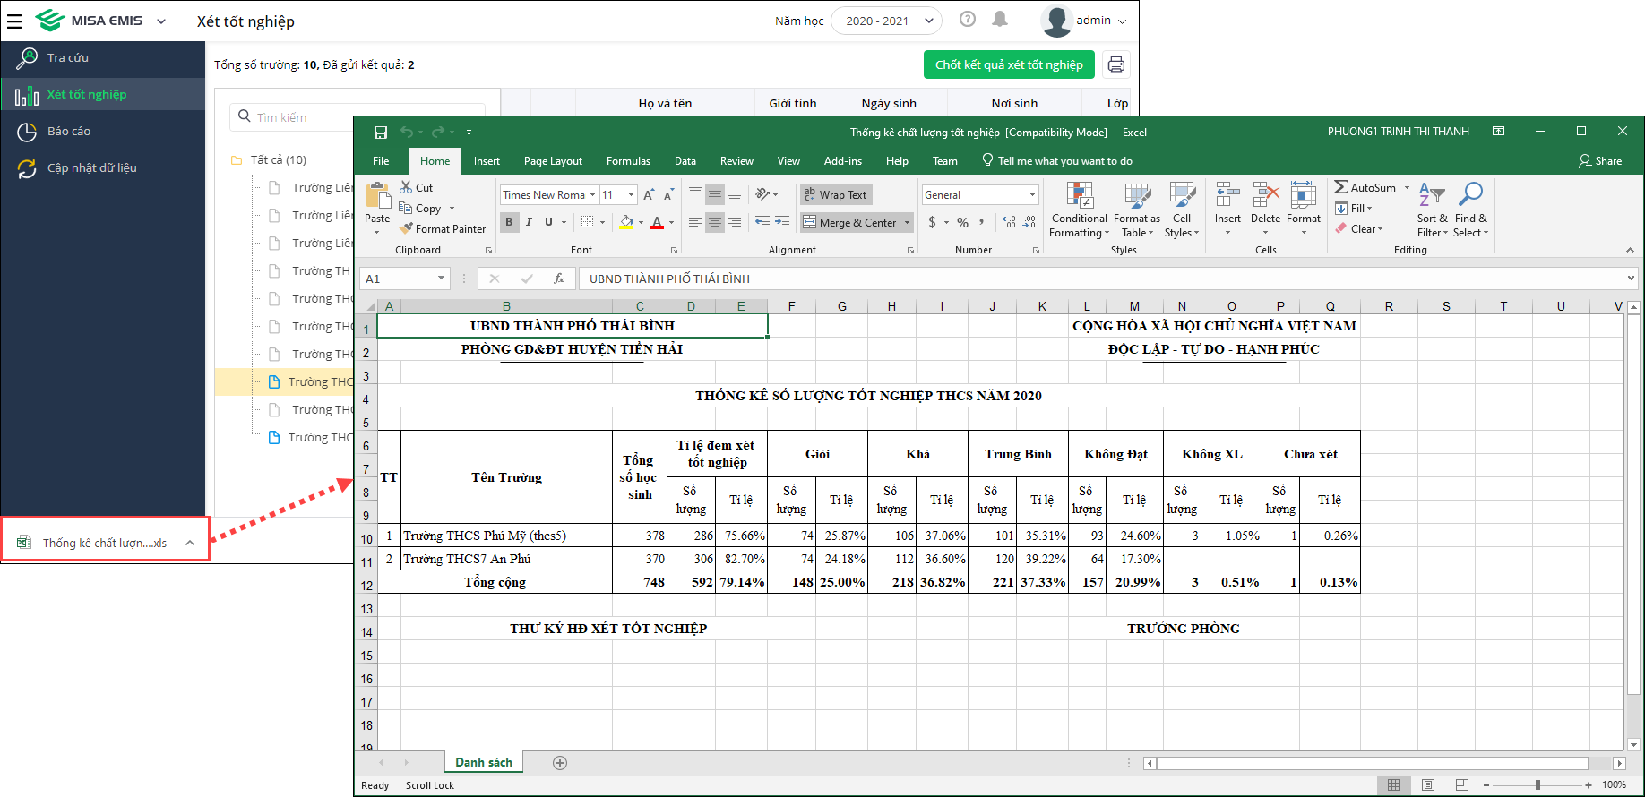Image resolution: width=1645 pixels, height=797 pixels.
Task: Click the font color red swatch
Action: point(657,222)
